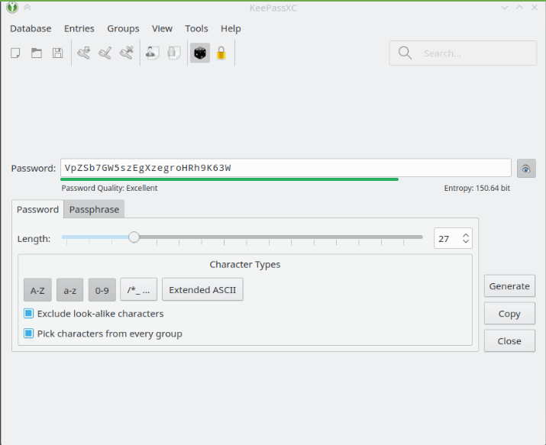Open the Entries menu
This screenshot has width=546, height=445.
(x=79, y=28)
